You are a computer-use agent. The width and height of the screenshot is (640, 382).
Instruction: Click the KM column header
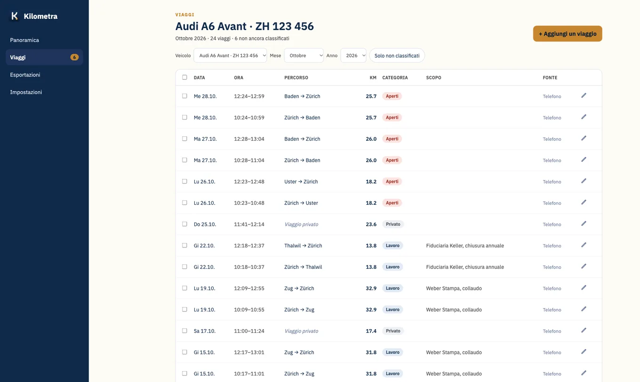[373, 78]
